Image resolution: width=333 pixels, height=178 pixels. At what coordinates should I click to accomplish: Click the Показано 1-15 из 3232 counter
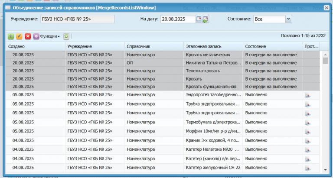(x=303, y=36)
